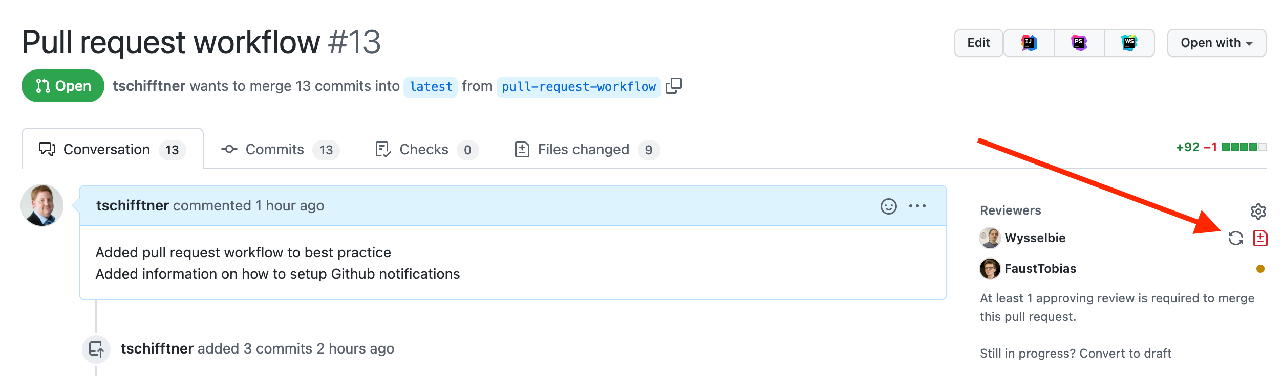
Task: Click the diffstat colored bar
Action: pyautogui.click(x=1244, y=147)
